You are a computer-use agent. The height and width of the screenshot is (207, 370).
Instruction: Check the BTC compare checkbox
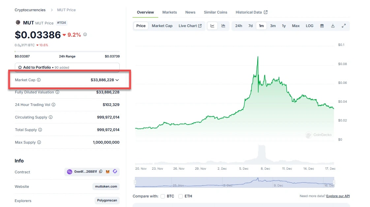tap(163, 196)
